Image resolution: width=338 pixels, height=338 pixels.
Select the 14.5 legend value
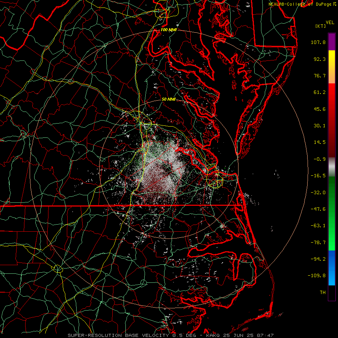319,142
